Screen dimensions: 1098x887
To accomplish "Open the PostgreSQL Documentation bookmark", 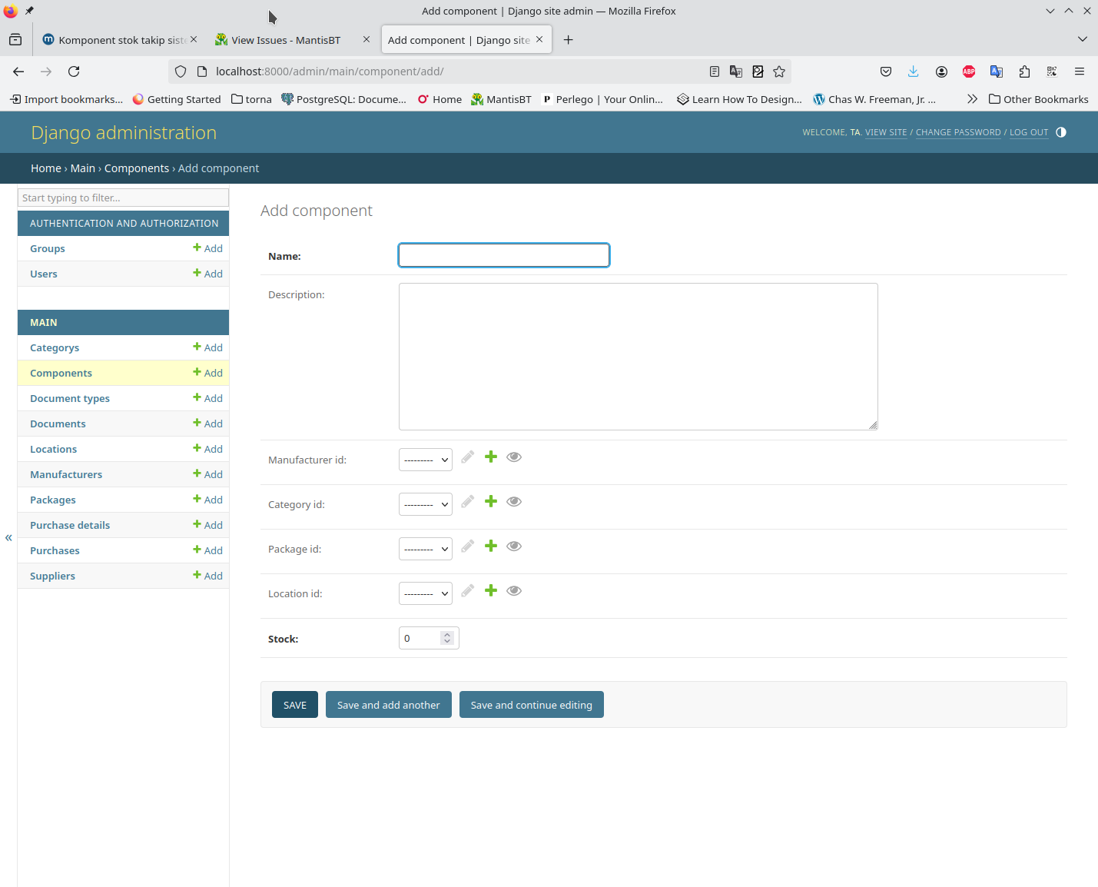I will [344, 99].
